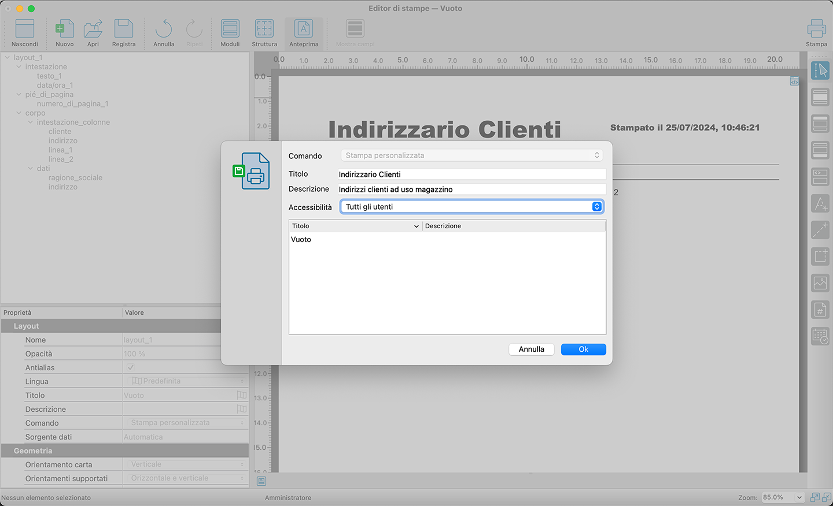Click the Descrizione text field in dialog
The image size is (833, 506).
pyautogui.click(x=471, y=189)
